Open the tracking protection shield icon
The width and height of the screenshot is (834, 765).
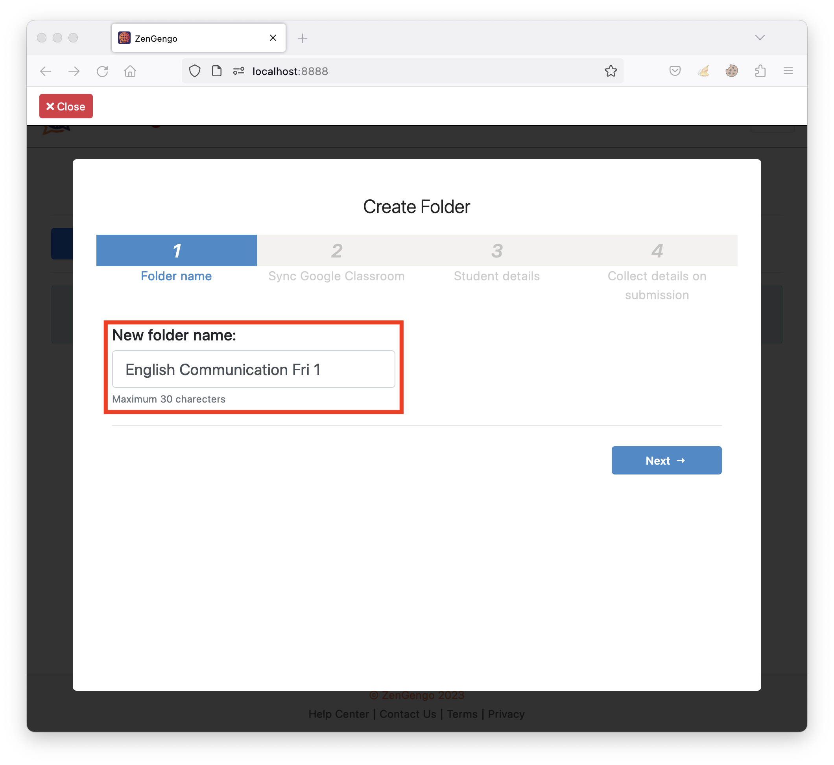(195, 71)
